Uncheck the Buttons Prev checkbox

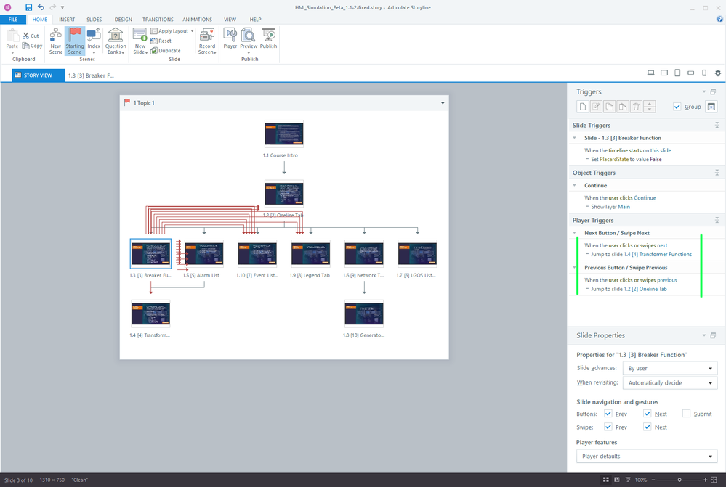[608, 414]
